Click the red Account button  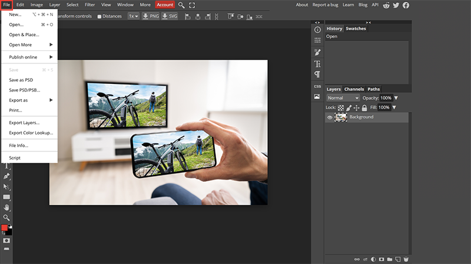pos(165,5)
